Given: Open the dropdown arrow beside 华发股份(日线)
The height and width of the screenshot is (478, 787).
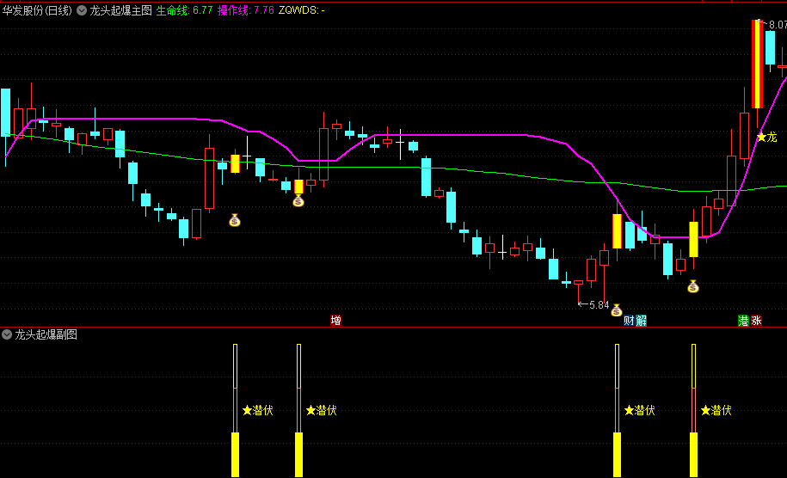Looking at the screenshot, I should pos(82,10).
